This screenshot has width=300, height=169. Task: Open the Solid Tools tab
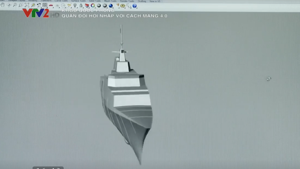click(x=95, y=1)
